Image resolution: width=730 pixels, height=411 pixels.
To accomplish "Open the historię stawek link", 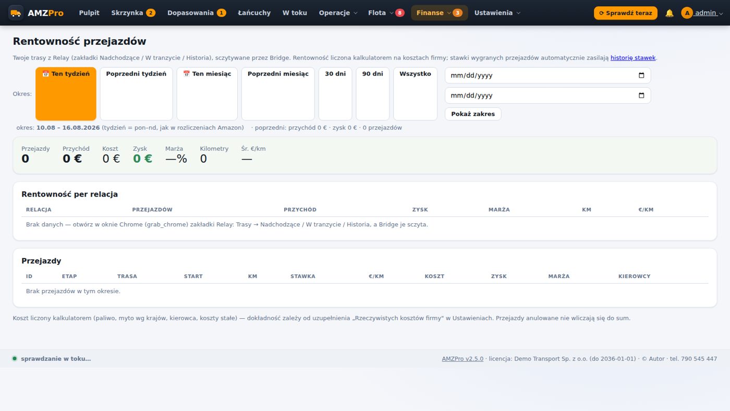I will [x=633, y=58].
